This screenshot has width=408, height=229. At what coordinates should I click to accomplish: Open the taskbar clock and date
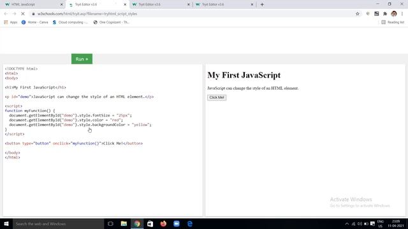(x=396, y=223)
